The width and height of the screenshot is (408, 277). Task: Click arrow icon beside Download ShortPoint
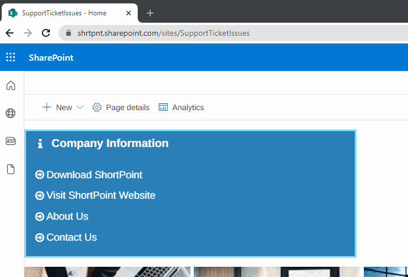click(40, 175)
